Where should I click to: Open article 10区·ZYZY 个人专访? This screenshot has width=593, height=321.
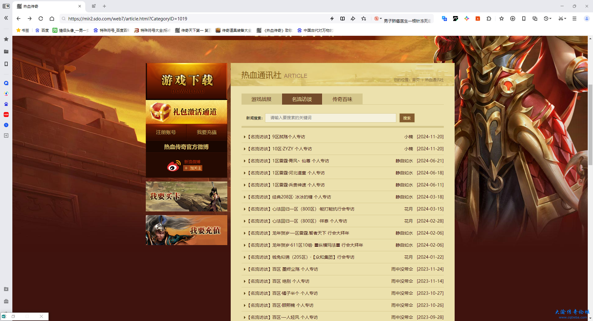(x=292, y=149)
